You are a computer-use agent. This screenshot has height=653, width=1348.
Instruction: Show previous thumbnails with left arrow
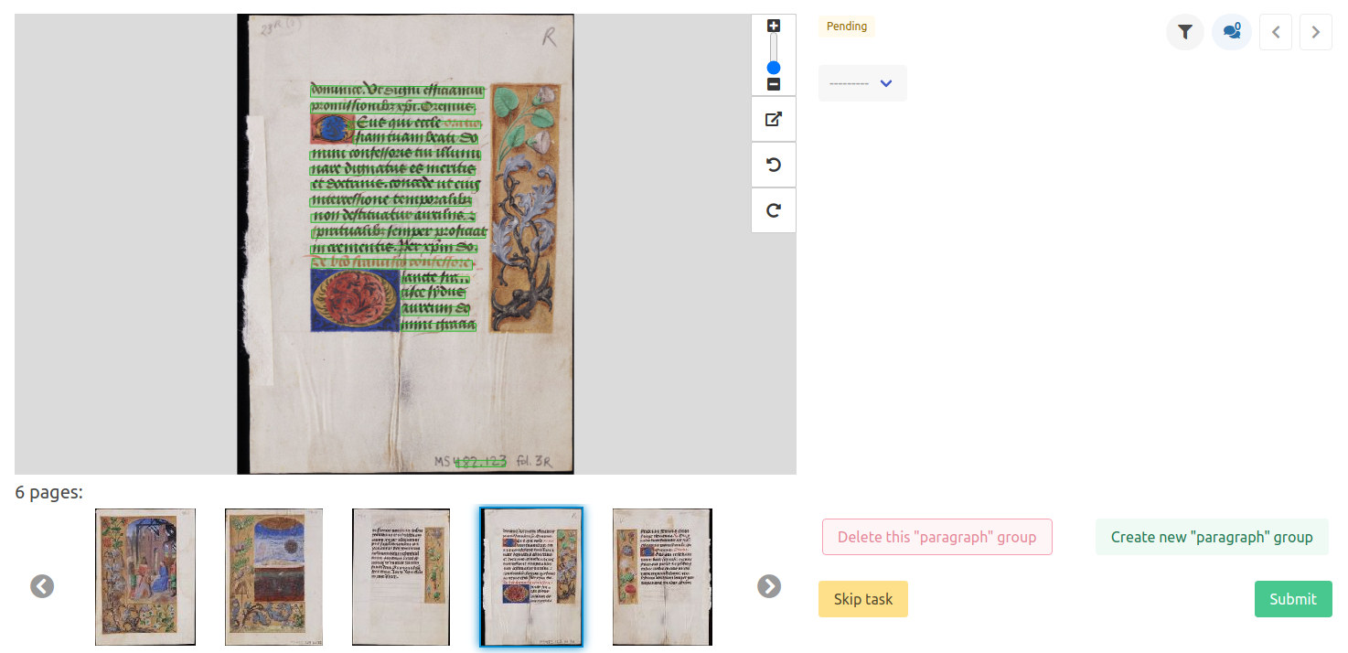(42, 586)
